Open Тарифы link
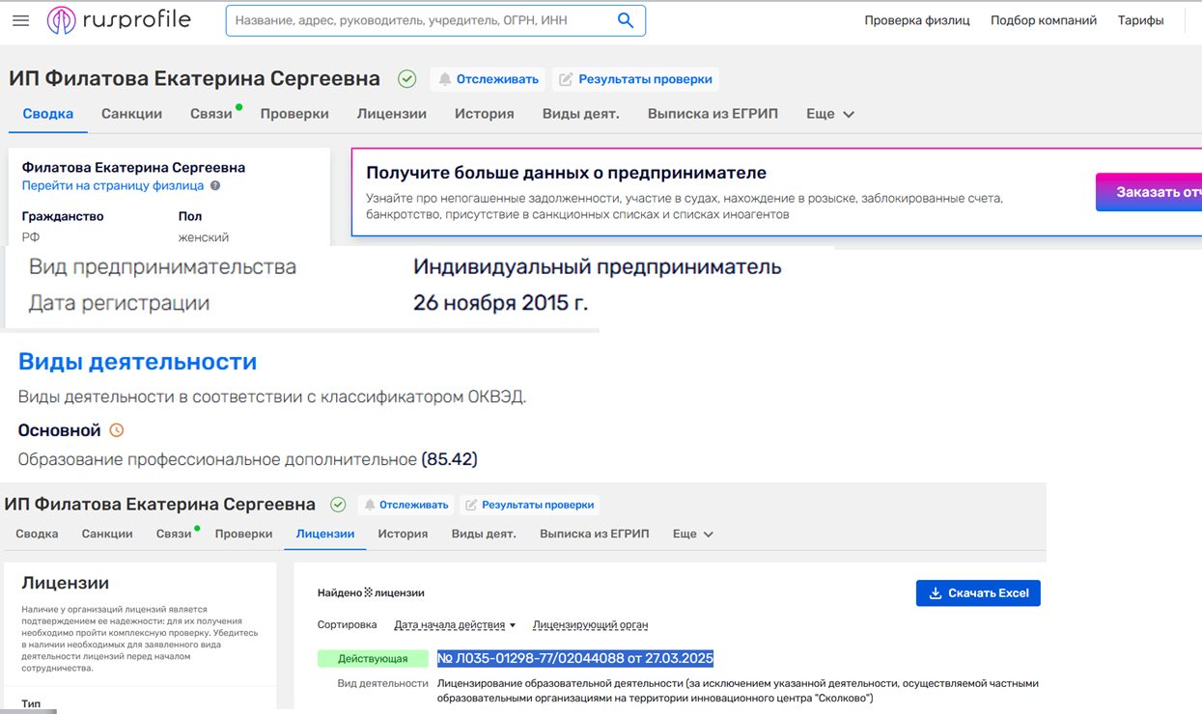 click(x=1141, y=20)
